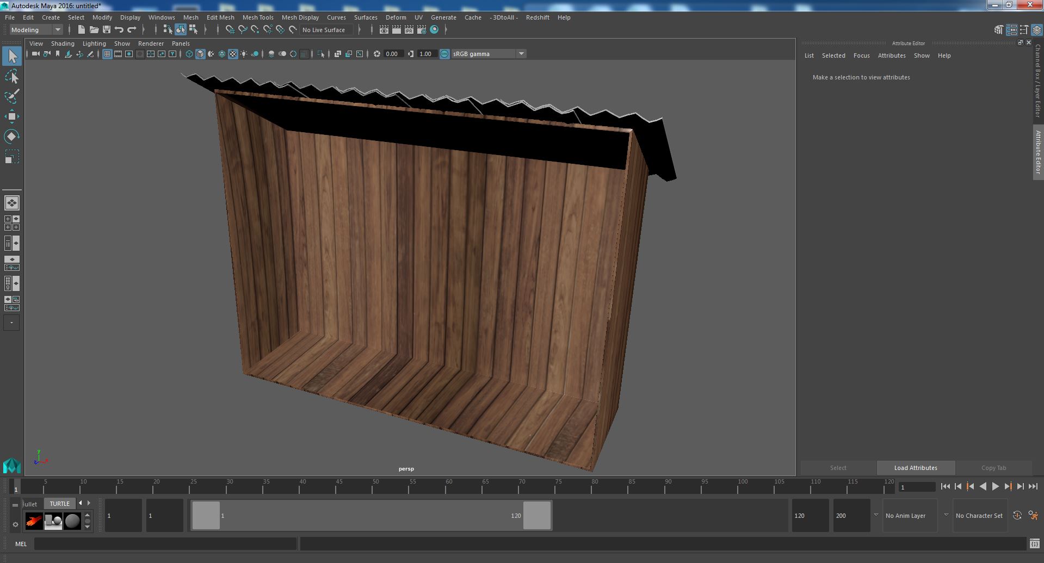1044x563 pixels.
Task: Toggle viewport Textured display
Action: 233,54
